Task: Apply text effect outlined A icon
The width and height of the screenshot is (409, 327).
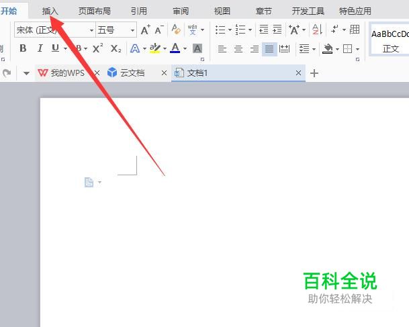Action: [135, 48]
